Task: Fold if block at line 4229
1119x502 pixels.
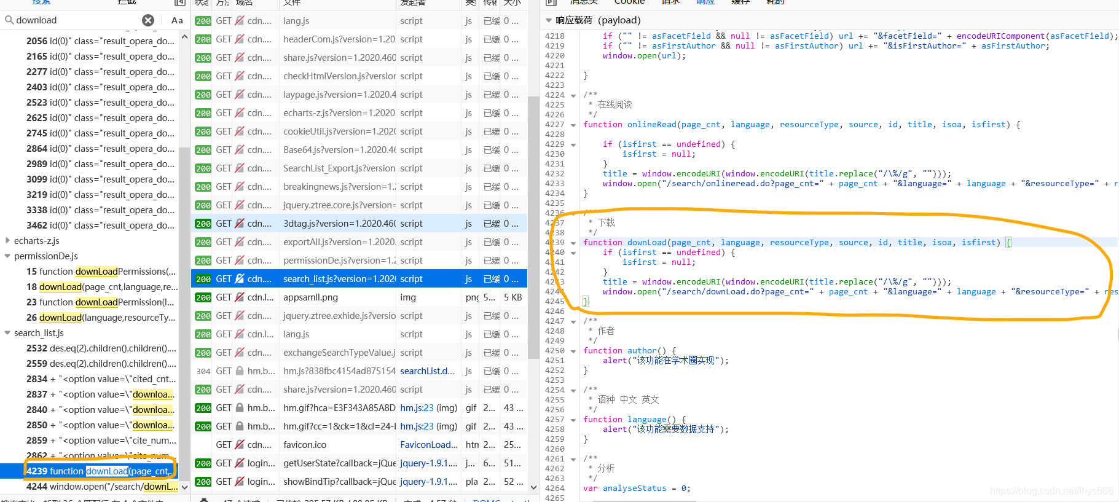Action: [573, 144]
